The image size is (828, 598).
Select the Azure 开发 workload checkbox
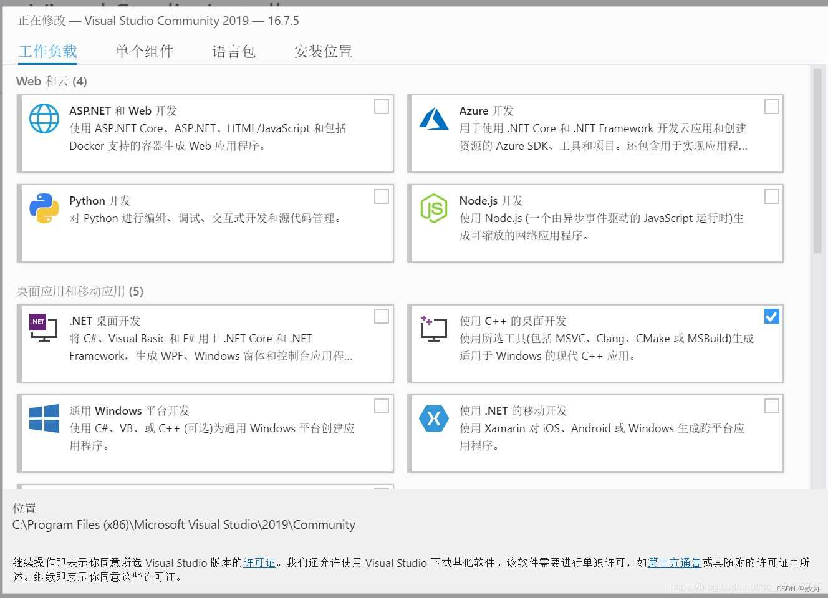coord(771,107)
